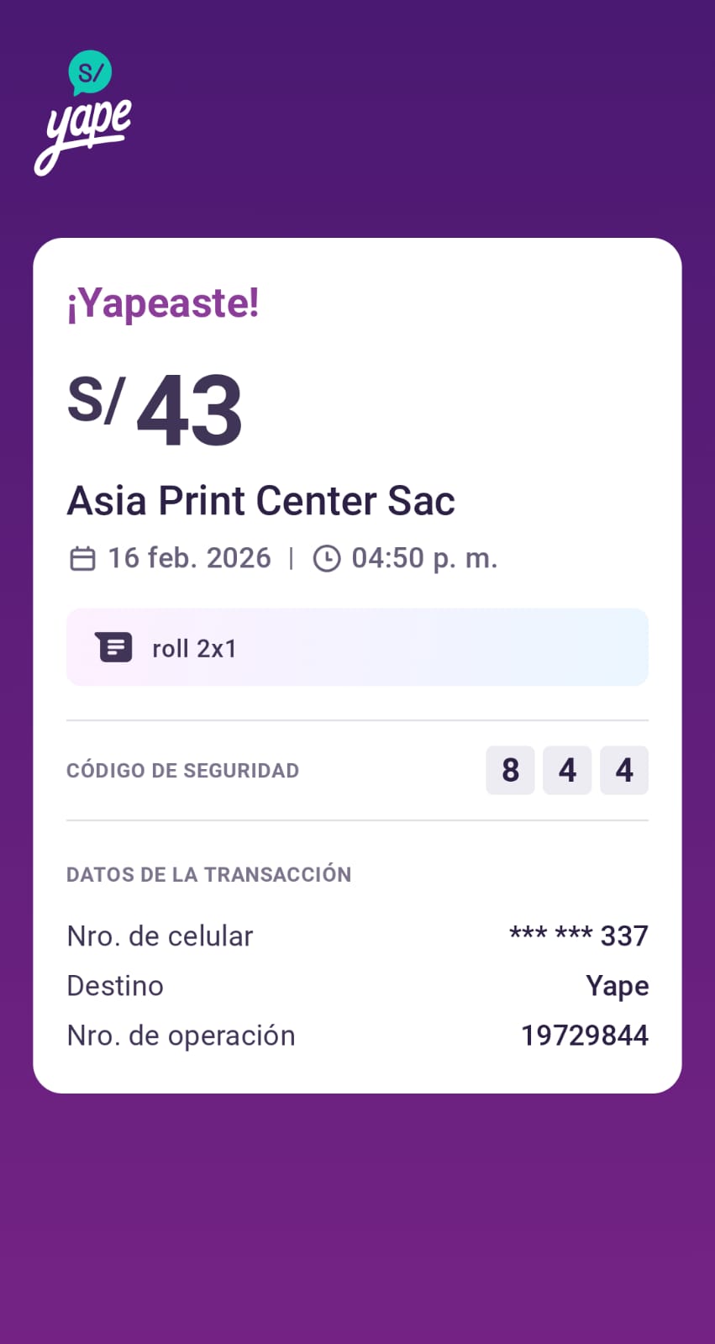Click the amount 43
This screenshot has height=1344, width=715.
pos(190,412)
